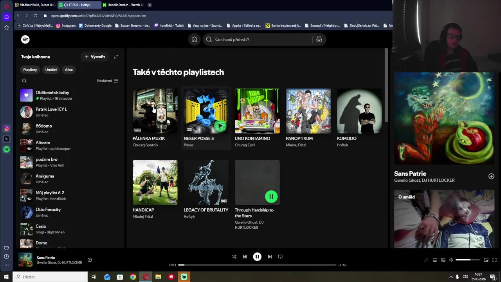
Task: Open connect to a device icon
Action: (443, 260)
